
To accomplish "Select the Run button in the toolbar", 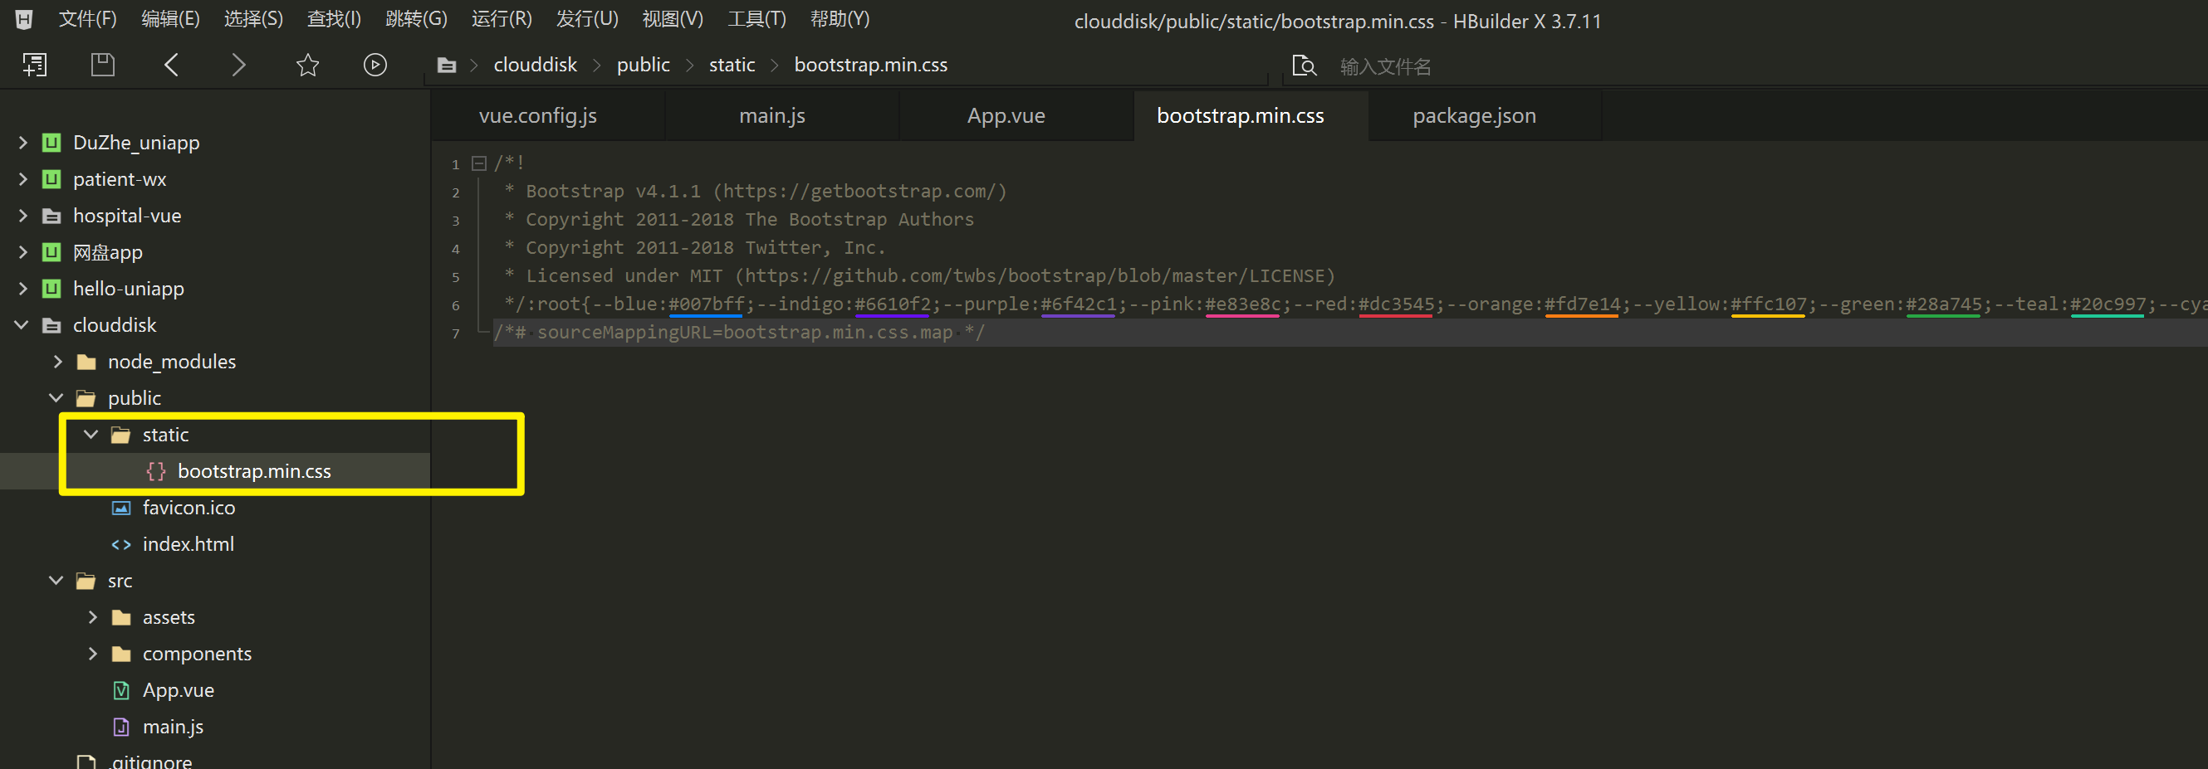I will click(375, 64).
